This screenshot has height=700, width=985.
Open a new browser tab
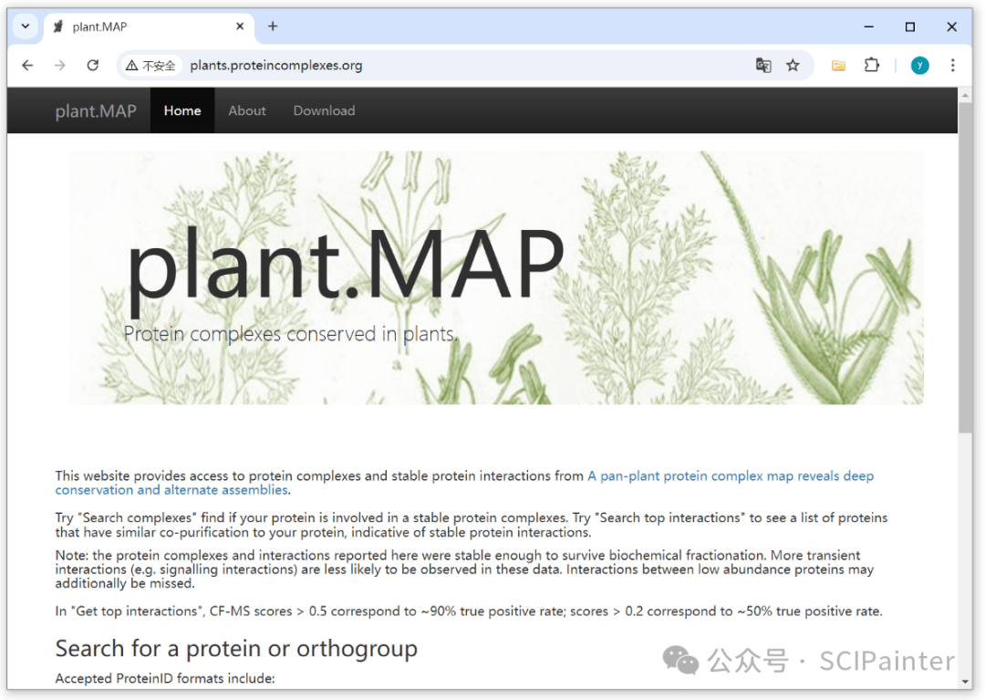(x=273, y=26)
